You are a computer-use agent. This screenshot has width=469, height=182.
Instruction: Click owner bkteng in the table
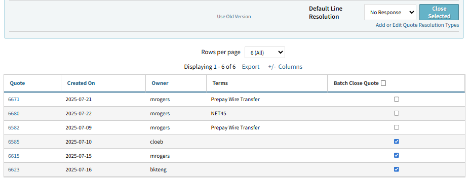[x=158, y=170]
